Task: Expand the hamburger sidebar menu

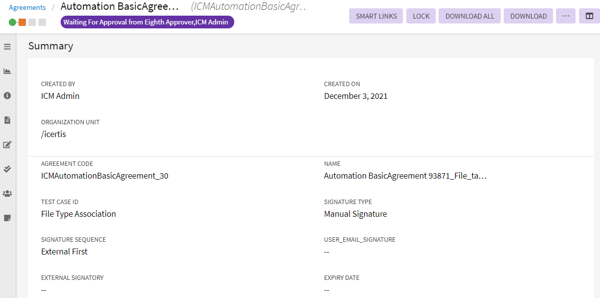Action: pos(7,47)
